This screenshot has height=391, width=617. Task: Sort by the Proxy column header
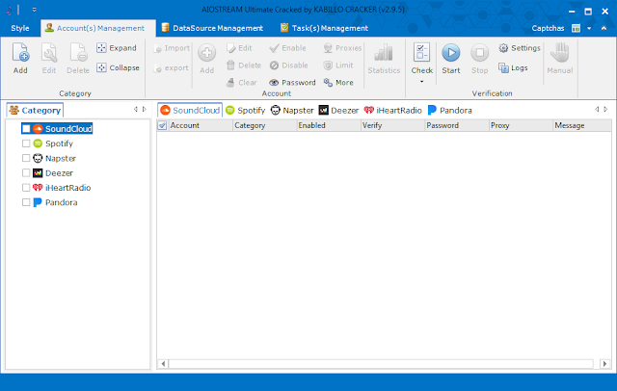(521, 125)
